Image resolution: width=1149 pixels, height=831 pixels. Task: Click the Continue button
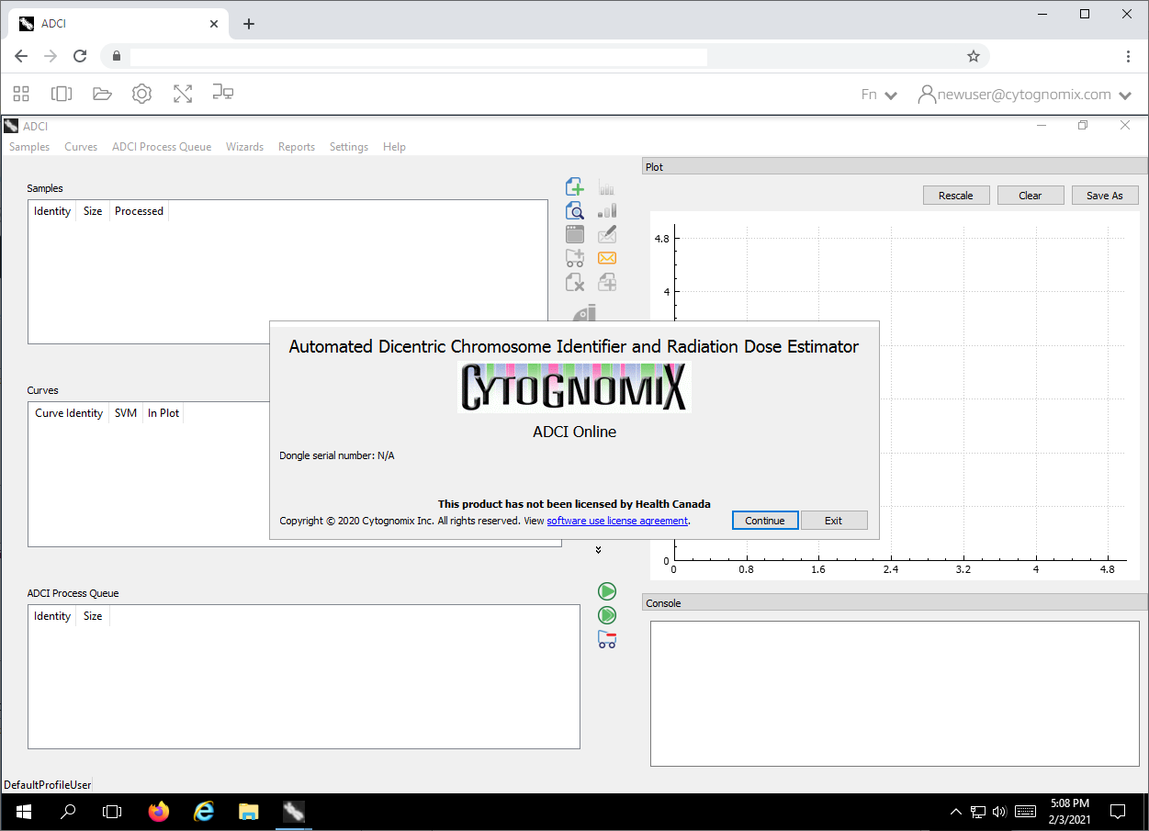click(765, 521)
